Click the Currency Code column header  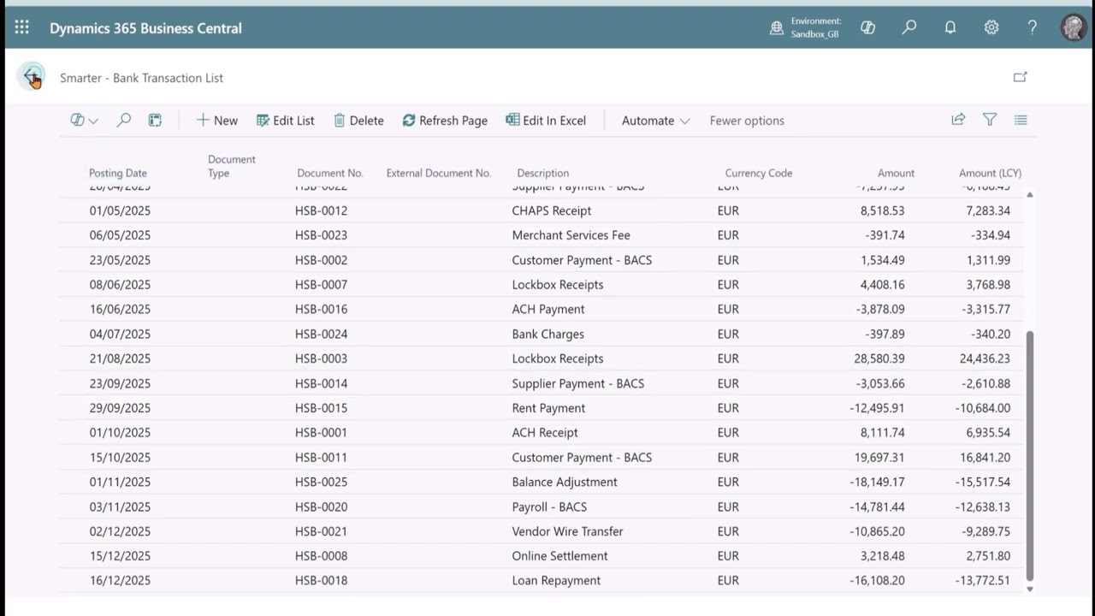point(759,173)
